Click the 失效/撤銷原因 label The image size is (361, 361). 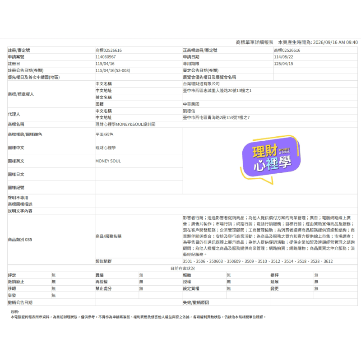pos(196,302)
